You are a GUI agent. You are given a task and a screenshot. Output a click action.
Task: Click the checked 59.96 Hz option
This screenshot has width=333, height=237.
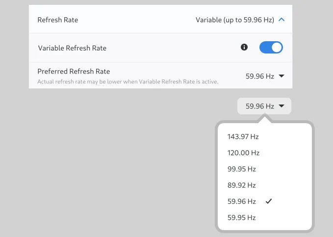[265, 201]
